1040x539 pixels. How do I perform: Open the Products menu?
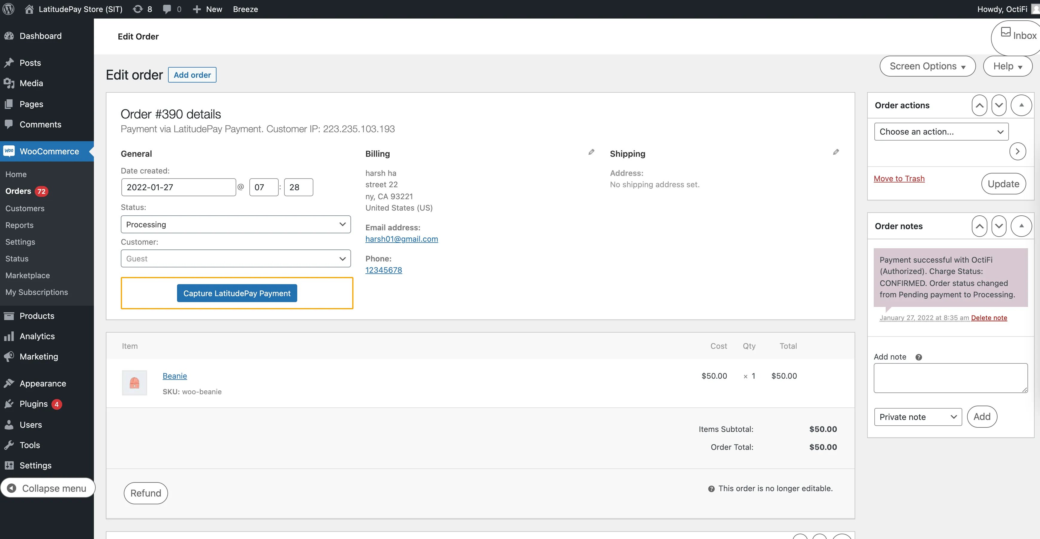tap(37, 316)
